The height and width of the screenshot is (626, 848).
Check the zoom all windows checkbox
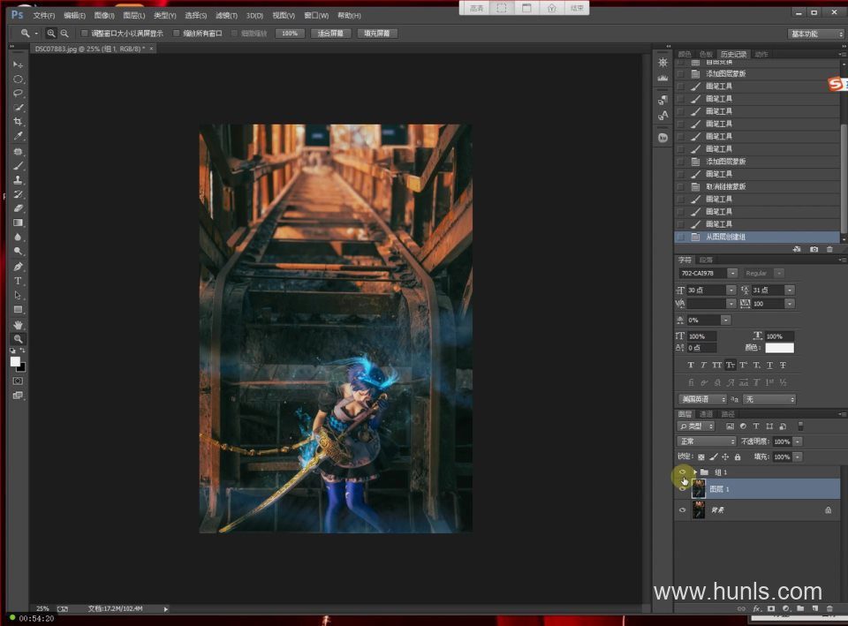coord(177,34)
